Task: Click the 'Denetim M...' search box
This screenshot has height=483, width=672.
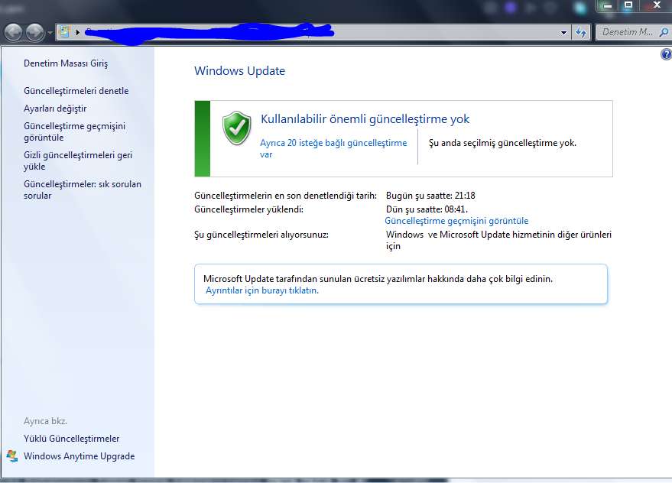Action: coord(627,32)
